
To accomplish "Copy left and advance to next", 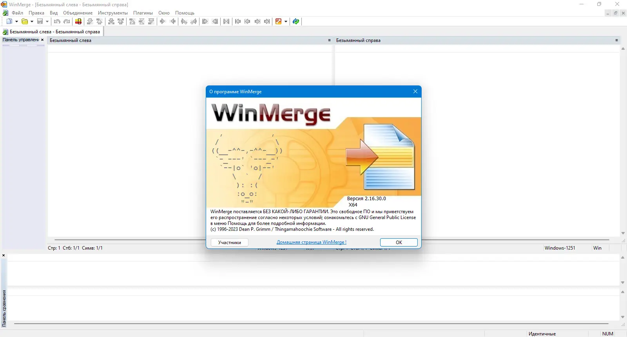I will point(194,22).
